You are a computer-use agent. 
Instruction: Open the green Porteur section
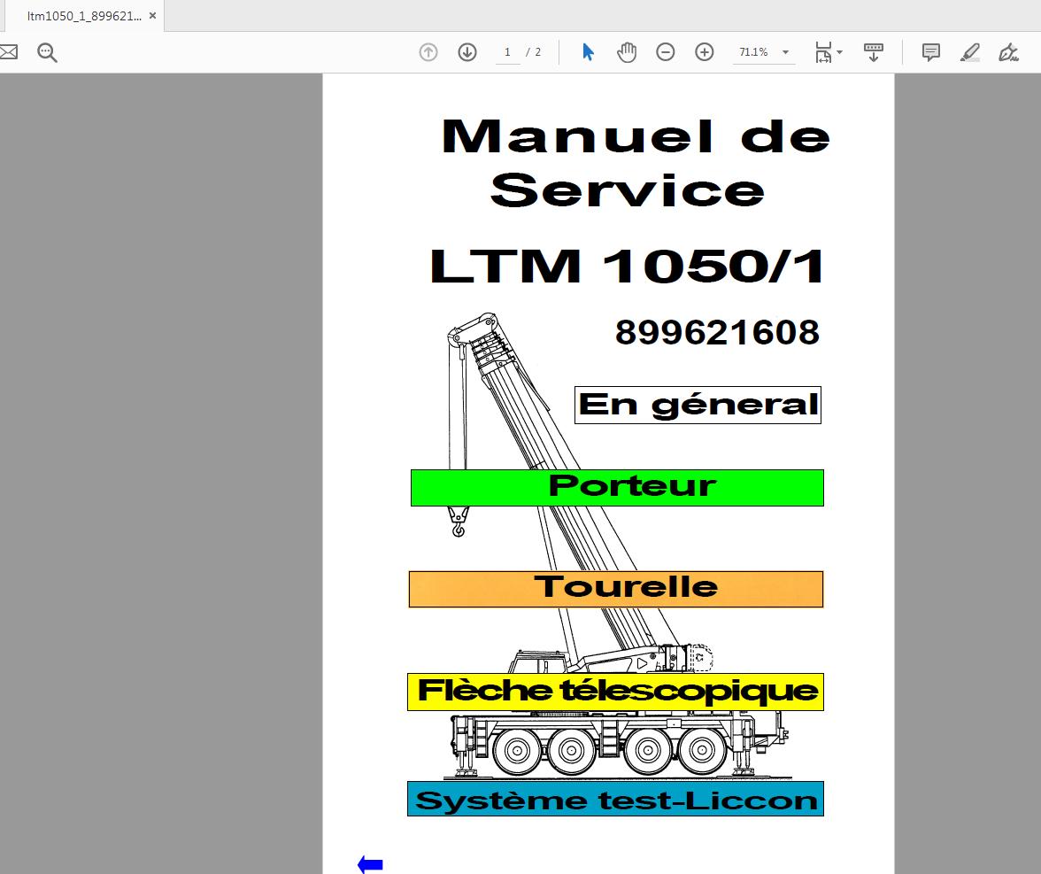pos(618,487)
